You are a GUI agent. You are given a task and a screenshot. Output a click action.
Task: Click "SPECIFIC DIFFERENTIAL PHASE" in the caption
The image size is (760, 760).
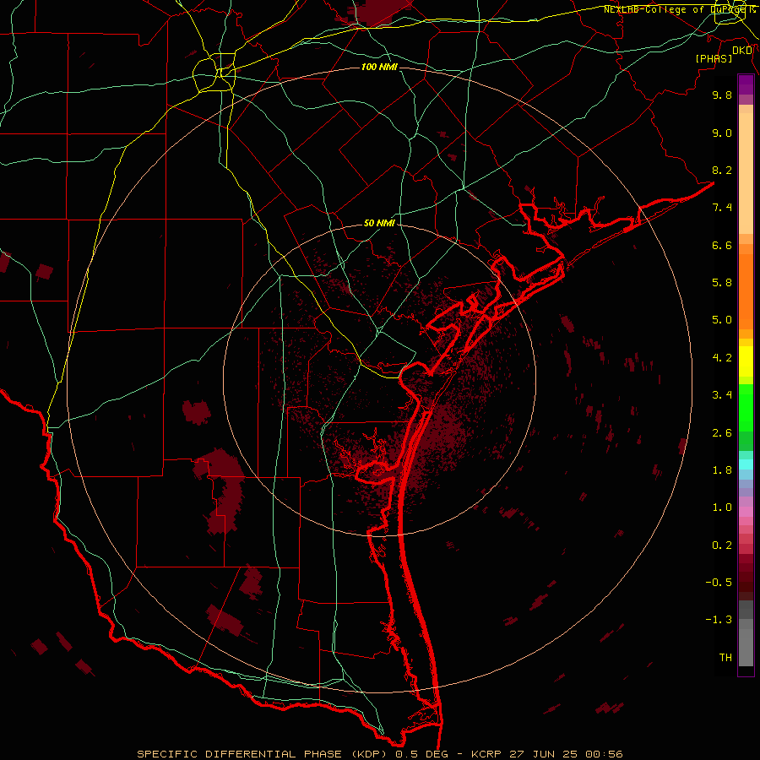241,754
